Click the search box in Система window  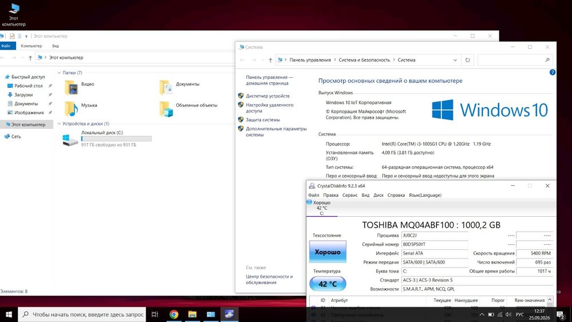tap(515, 60)
